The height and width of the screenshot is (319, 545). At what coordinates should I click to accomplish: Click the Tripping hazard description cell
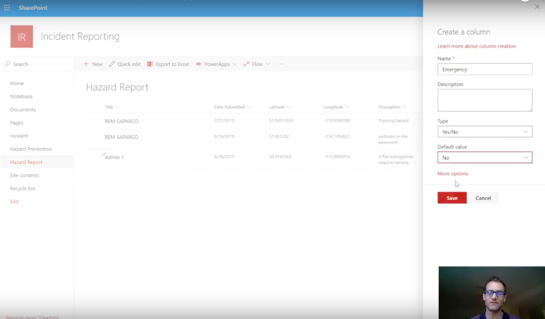(393, 121)
